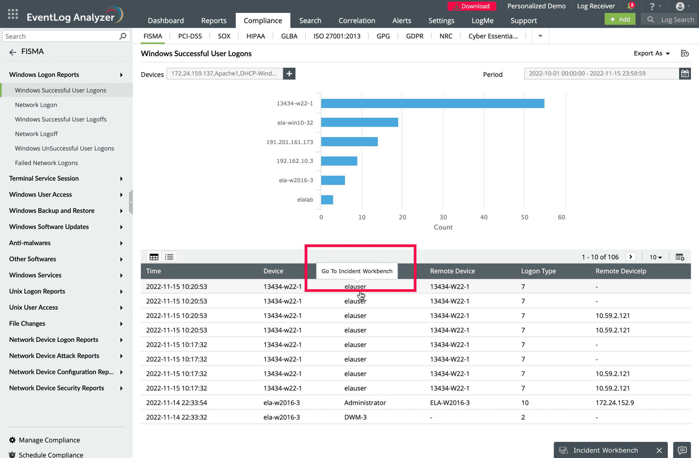Screen dimensions: 699x458
Task: Open the chat feedback icon
Action: pyautogui.click(x=682, y=450)
